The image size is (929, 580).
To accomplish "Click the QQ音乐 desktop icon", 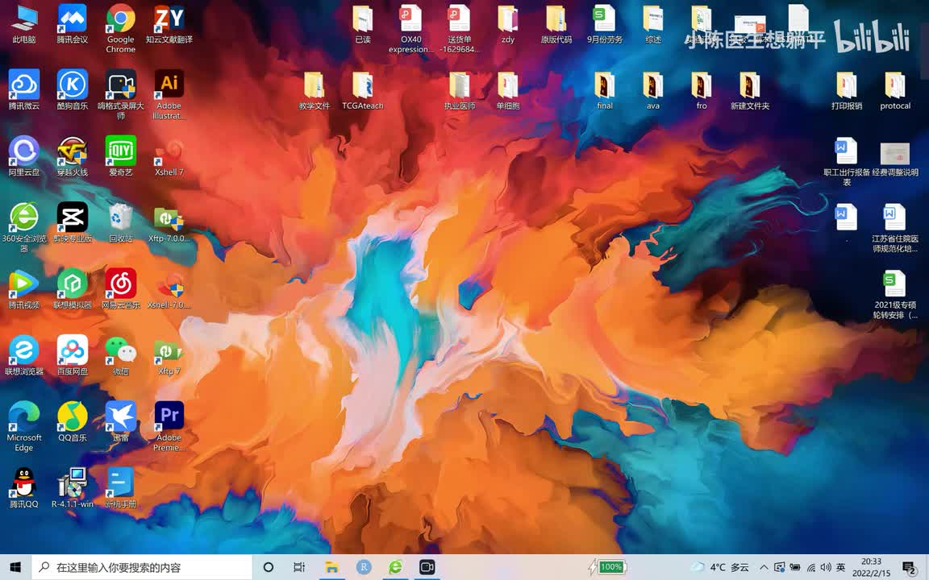I will [73, 421].
